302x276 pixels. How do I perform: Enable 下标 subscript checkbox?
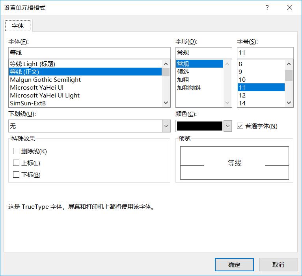click(x=16, y=175)
